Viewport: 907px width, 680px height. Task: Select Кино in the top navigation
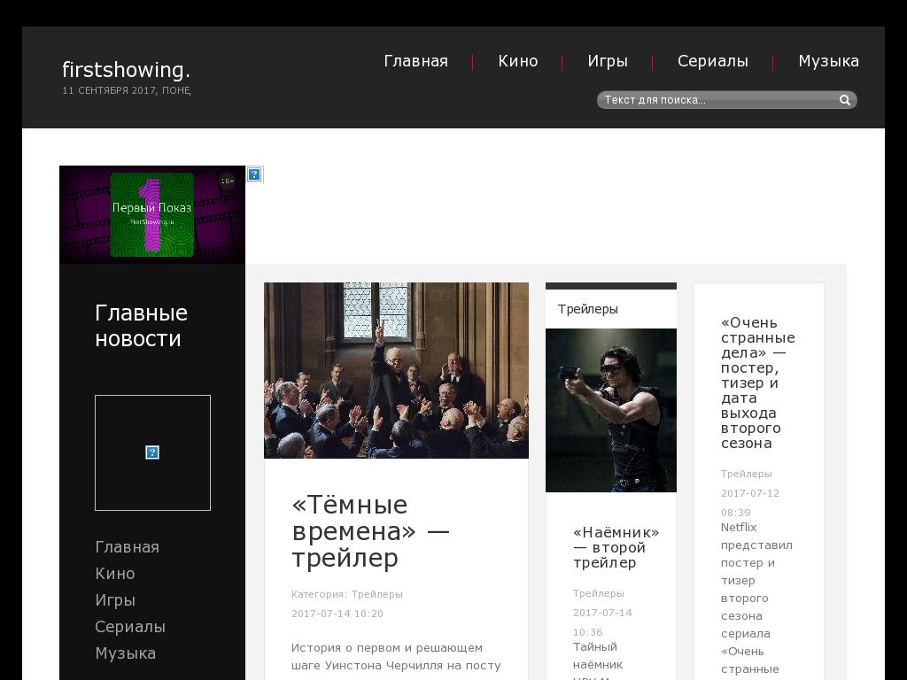517,61
